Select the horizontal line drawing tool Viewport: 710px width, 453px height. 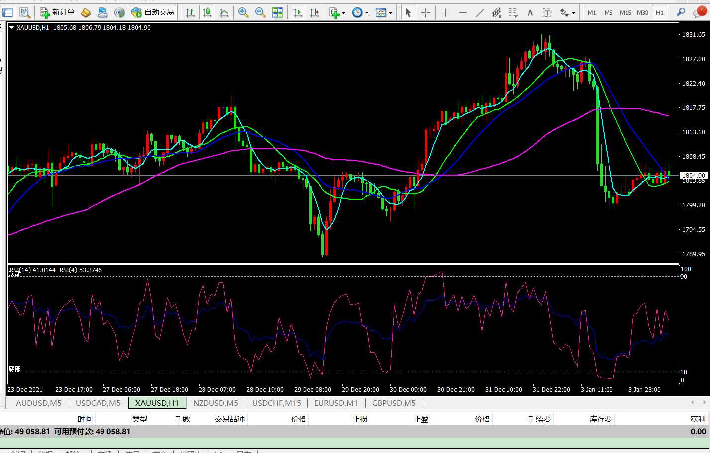point(463,12)
